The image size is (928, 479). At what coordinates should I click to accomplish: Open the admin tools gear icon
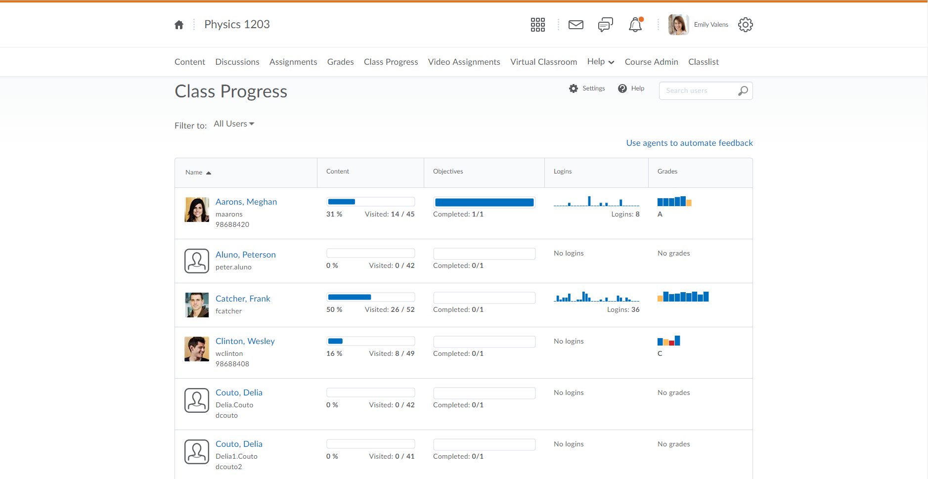point(745,25)
